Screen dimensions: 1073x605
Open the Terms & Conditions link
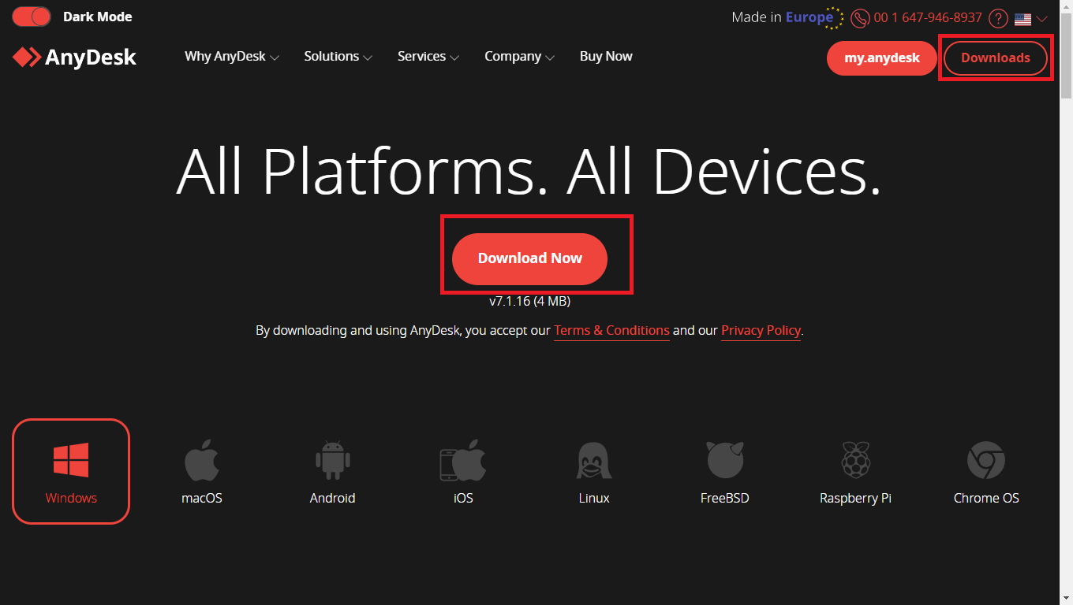click(x=611, y=331)
